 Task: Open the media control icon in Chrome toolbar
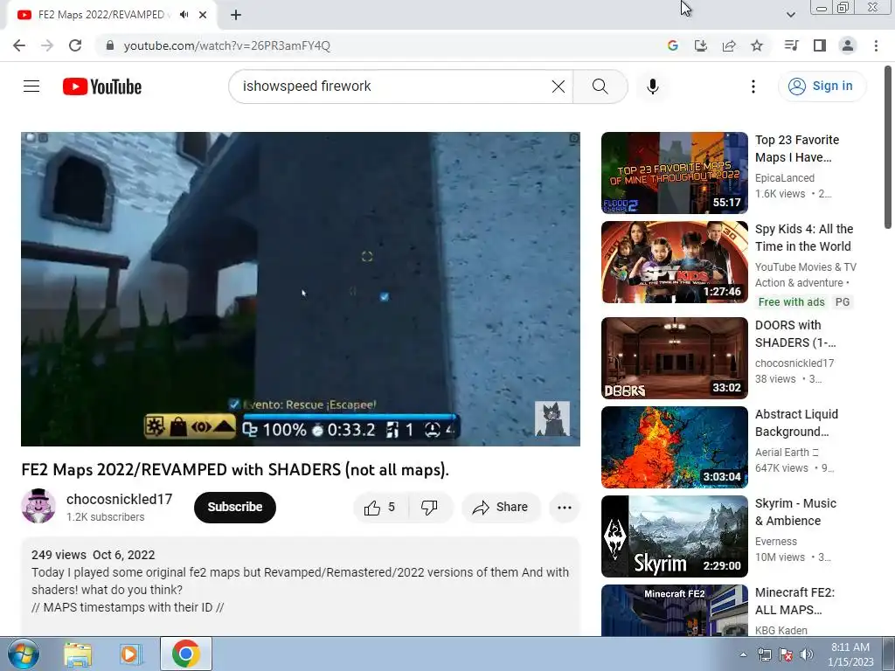coord(791,45)
